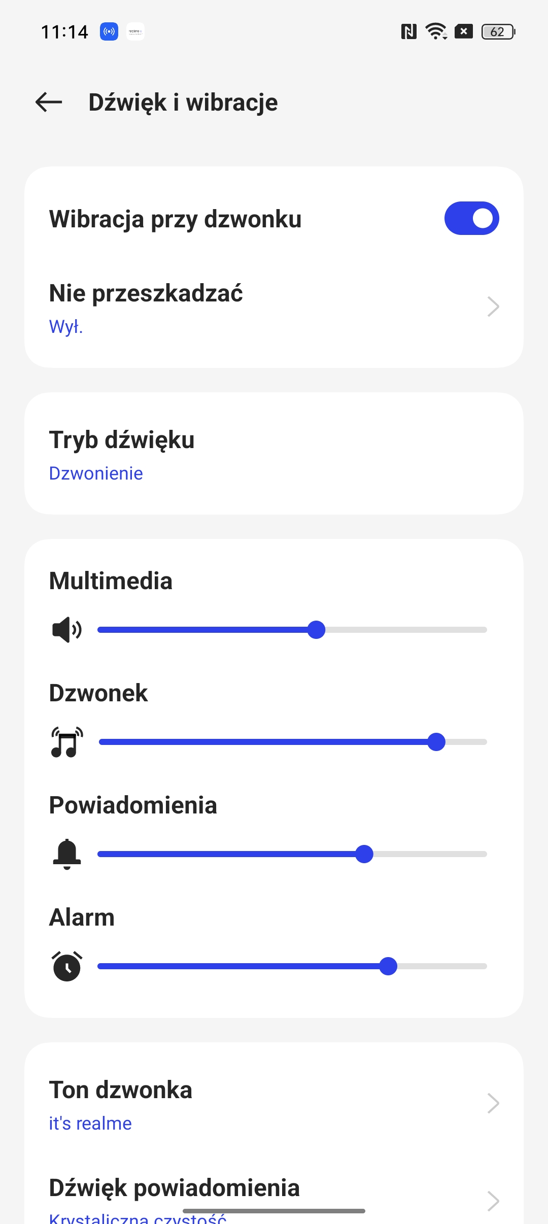Select the it's realme ringtone link
The width and height of the screenshot is (548, 1224).
coord(90,1124)
